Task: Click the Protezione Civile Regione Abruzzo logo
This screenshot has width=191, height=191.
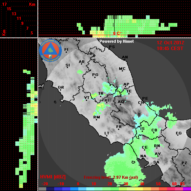Action: 50,50
